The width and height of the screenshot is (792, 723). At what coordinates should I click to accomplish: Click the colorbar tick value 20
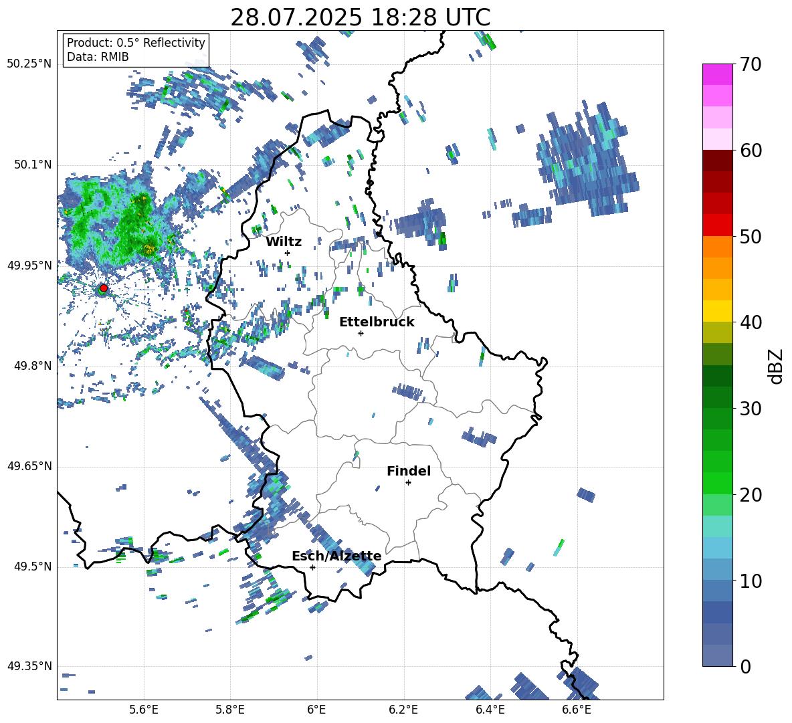point(751,495)
